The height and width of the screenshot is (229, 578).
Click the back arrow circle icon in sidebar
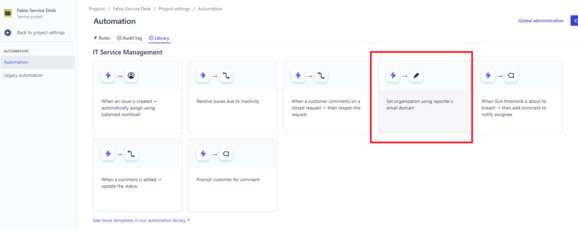click(x=8, y=33)
